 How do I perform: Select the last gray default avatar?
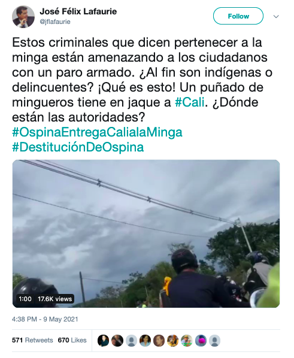215,341
